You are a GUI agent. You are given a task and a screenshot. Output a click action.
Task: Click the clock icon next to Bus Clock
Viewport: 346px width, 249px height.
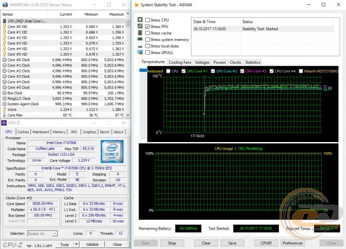[5, 93]
